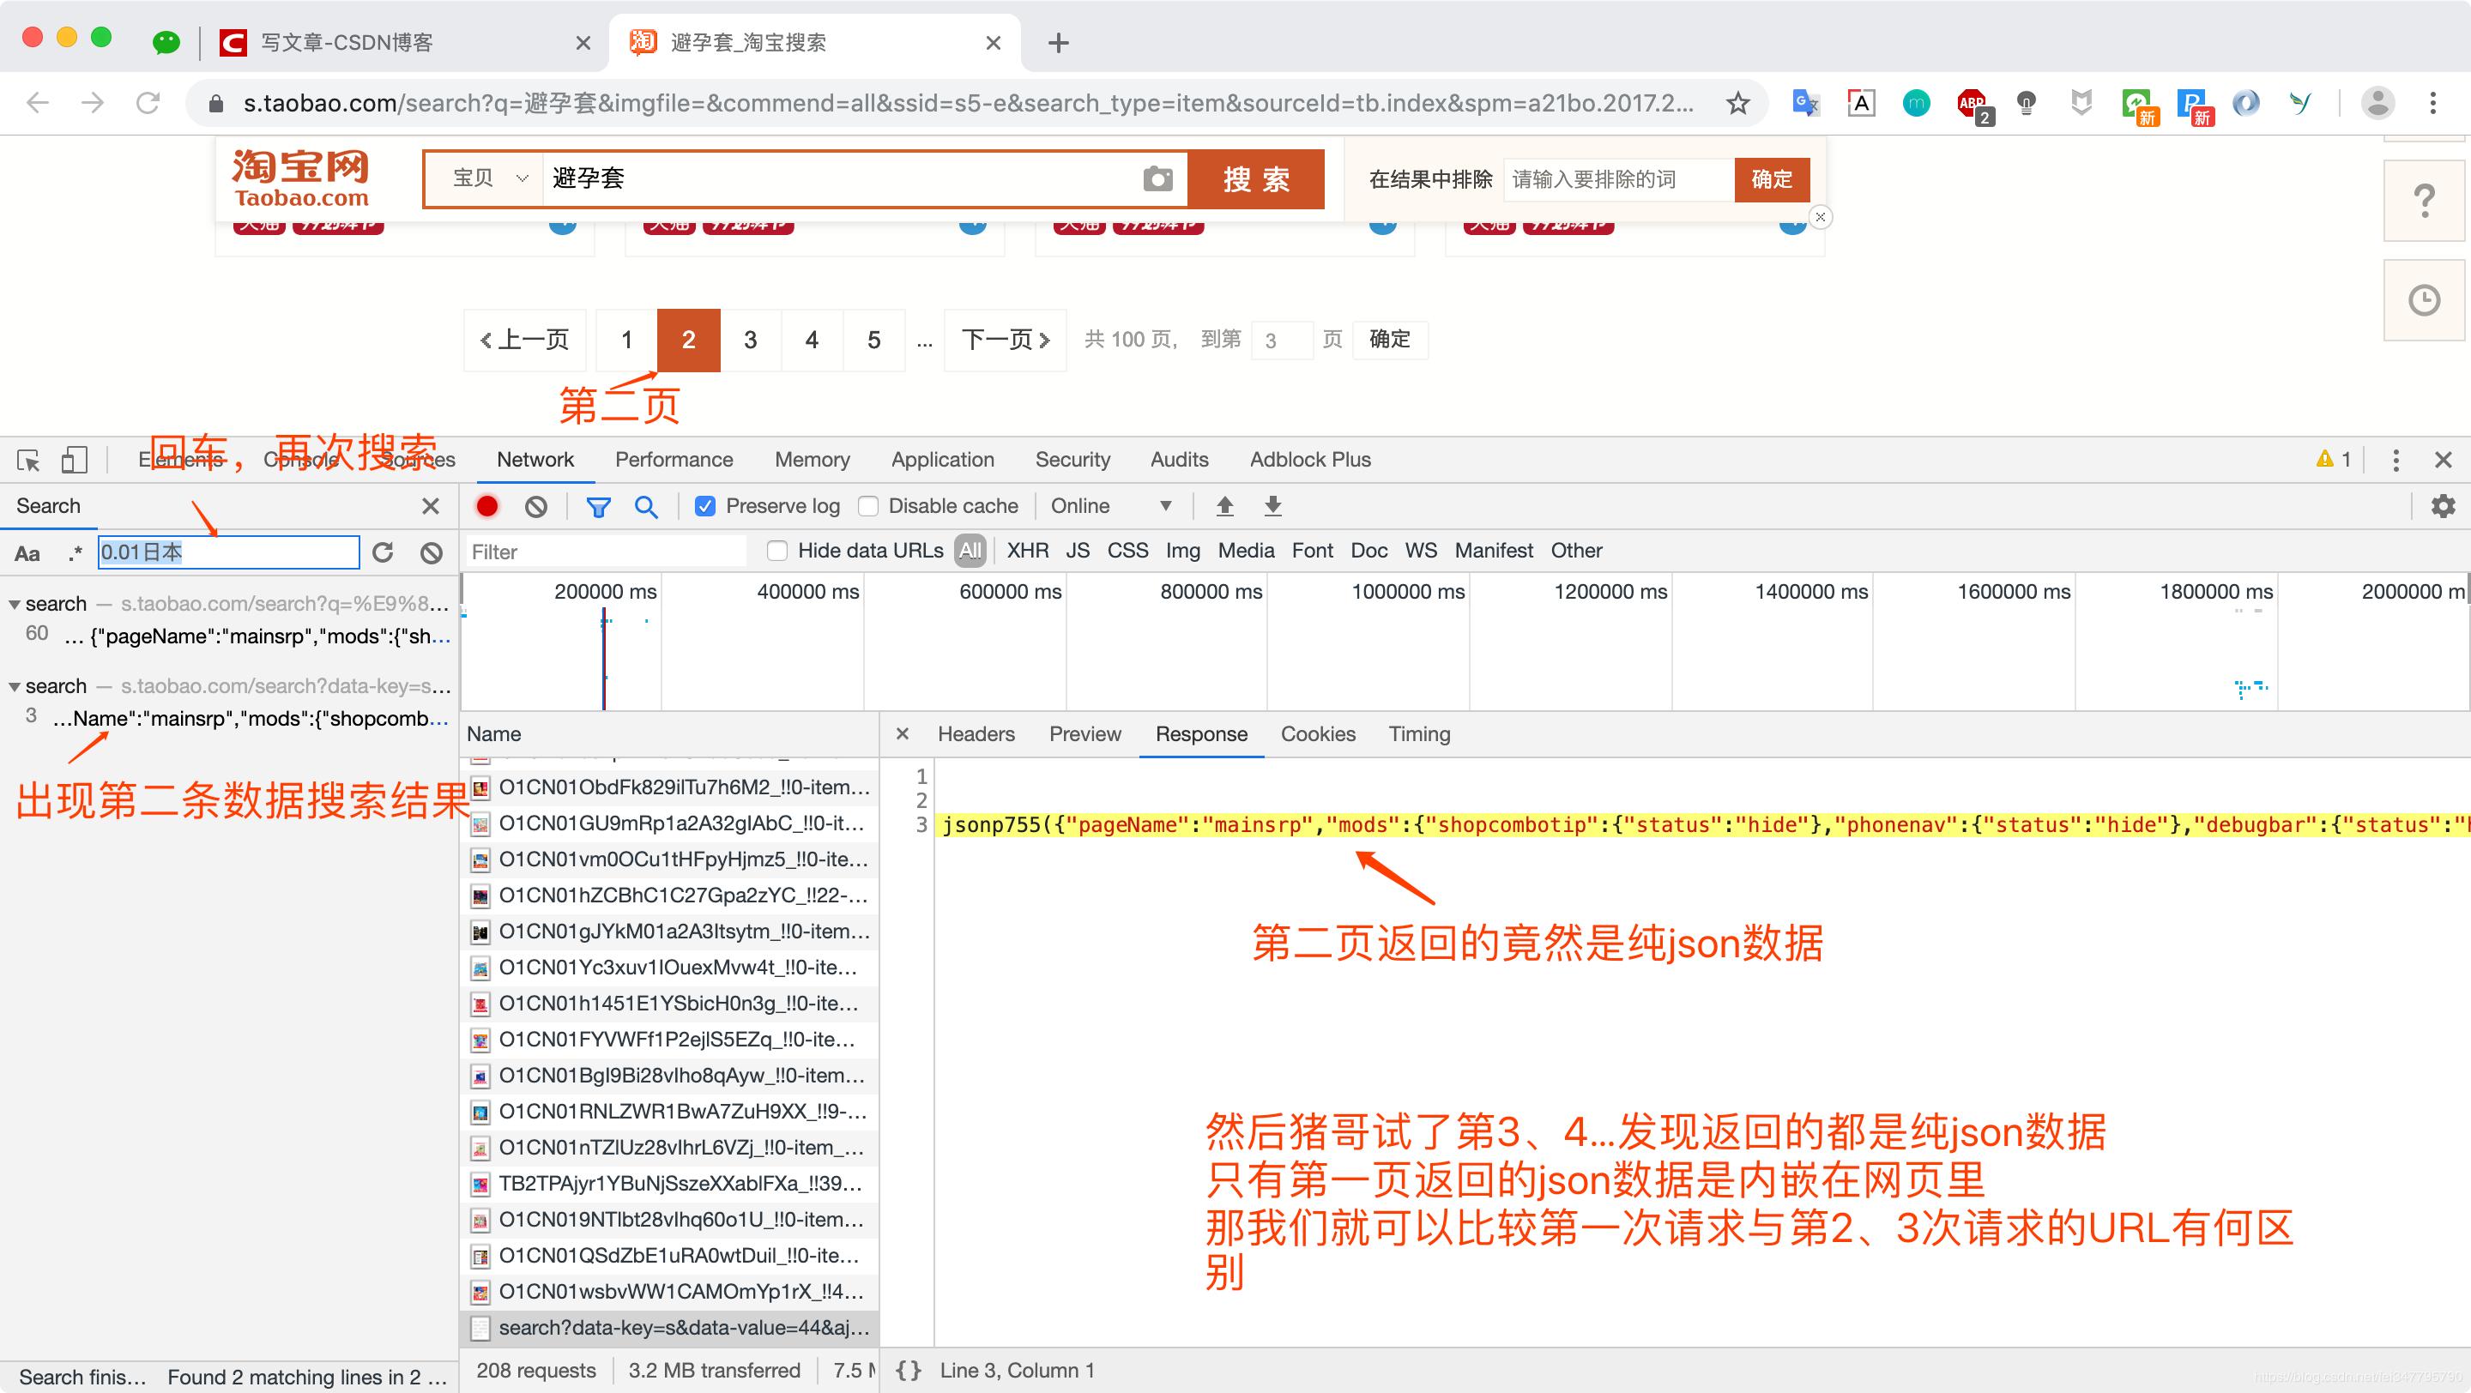Open the network request filter funnel
The image size is (2471, 1393).
[598, 505]
